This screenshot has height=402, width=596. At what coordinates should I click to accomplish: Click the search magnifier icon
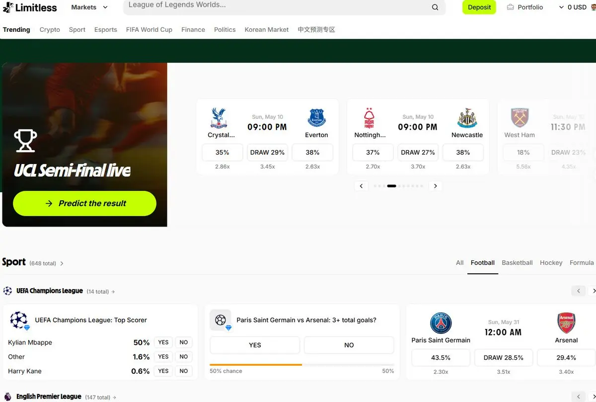pyautogui.click(x=435, y=7)
